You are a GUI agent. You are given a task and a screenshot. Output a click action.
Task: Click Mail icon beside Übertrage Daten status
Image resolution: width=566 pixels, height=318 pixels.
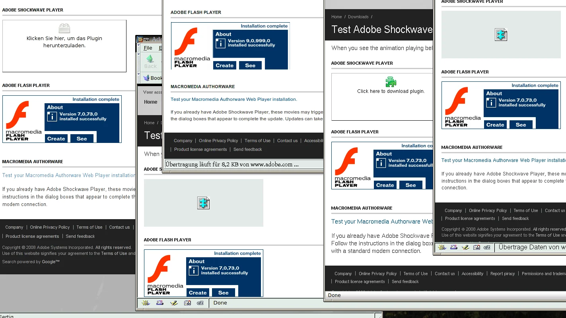[x=454, y=247]
